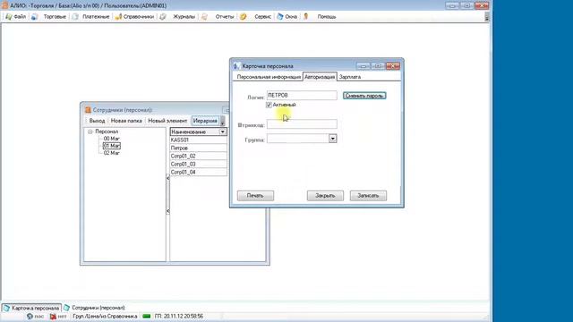573x322 pixels.
Task: Select the KASS01 row
Action: pyautogui.click(x=199, y=140)
